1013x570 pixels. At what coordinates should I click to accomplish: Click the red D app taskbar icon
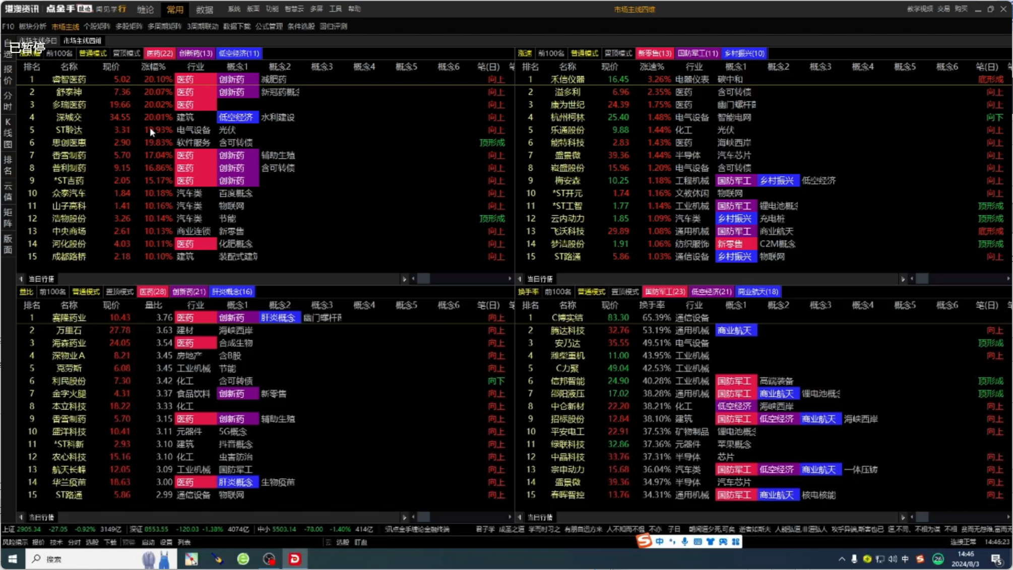(295, 559)
